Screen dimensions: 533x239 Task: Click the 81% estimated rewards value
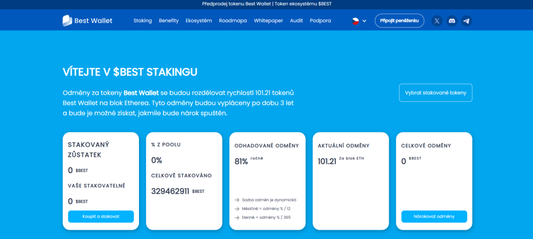[241, 162]
